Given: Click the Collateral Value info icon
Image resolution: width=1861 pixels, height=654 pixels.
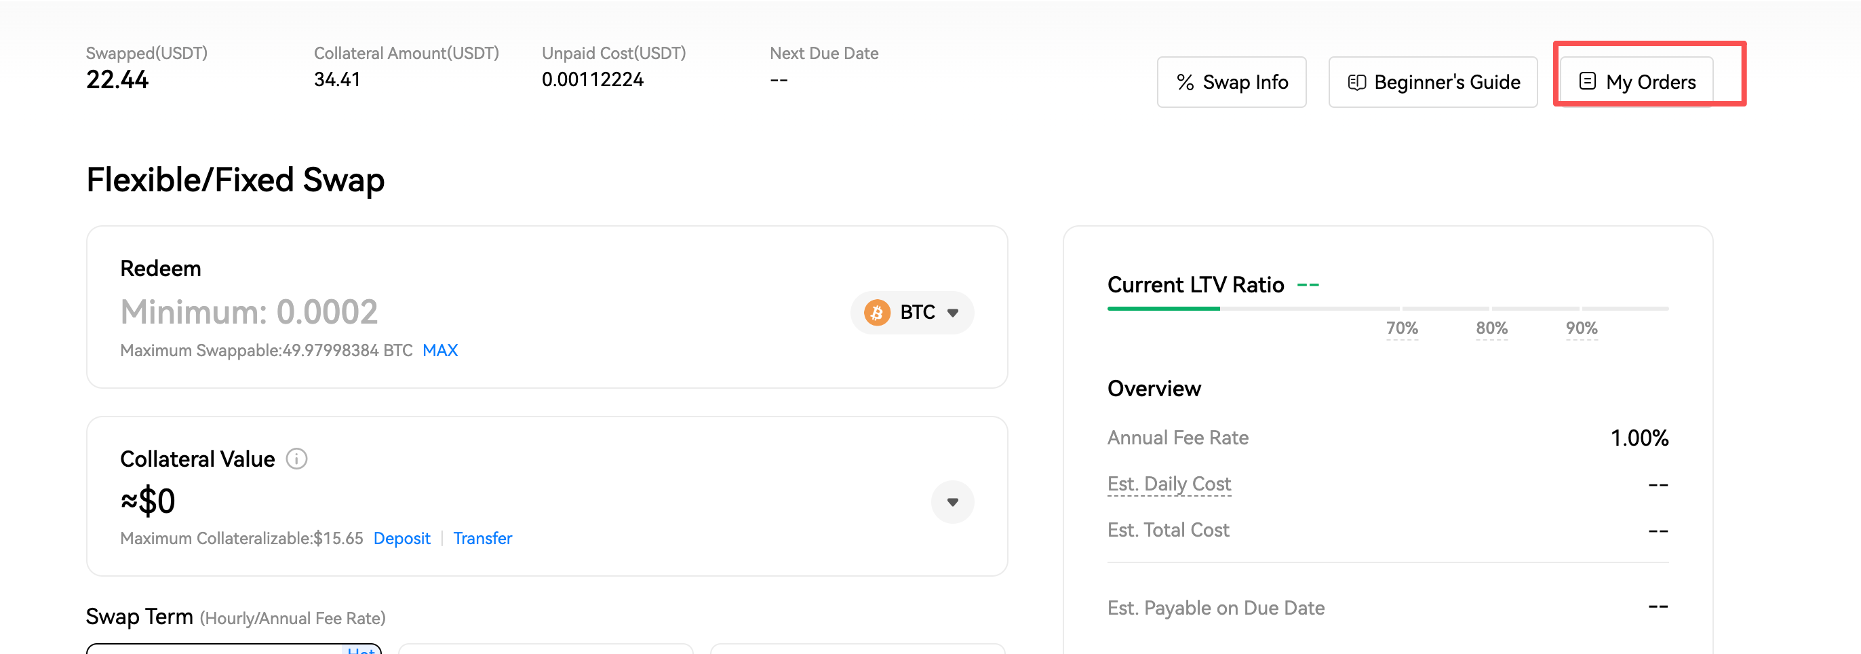Looking at the screenshot, I should click(x=296, y=459).
